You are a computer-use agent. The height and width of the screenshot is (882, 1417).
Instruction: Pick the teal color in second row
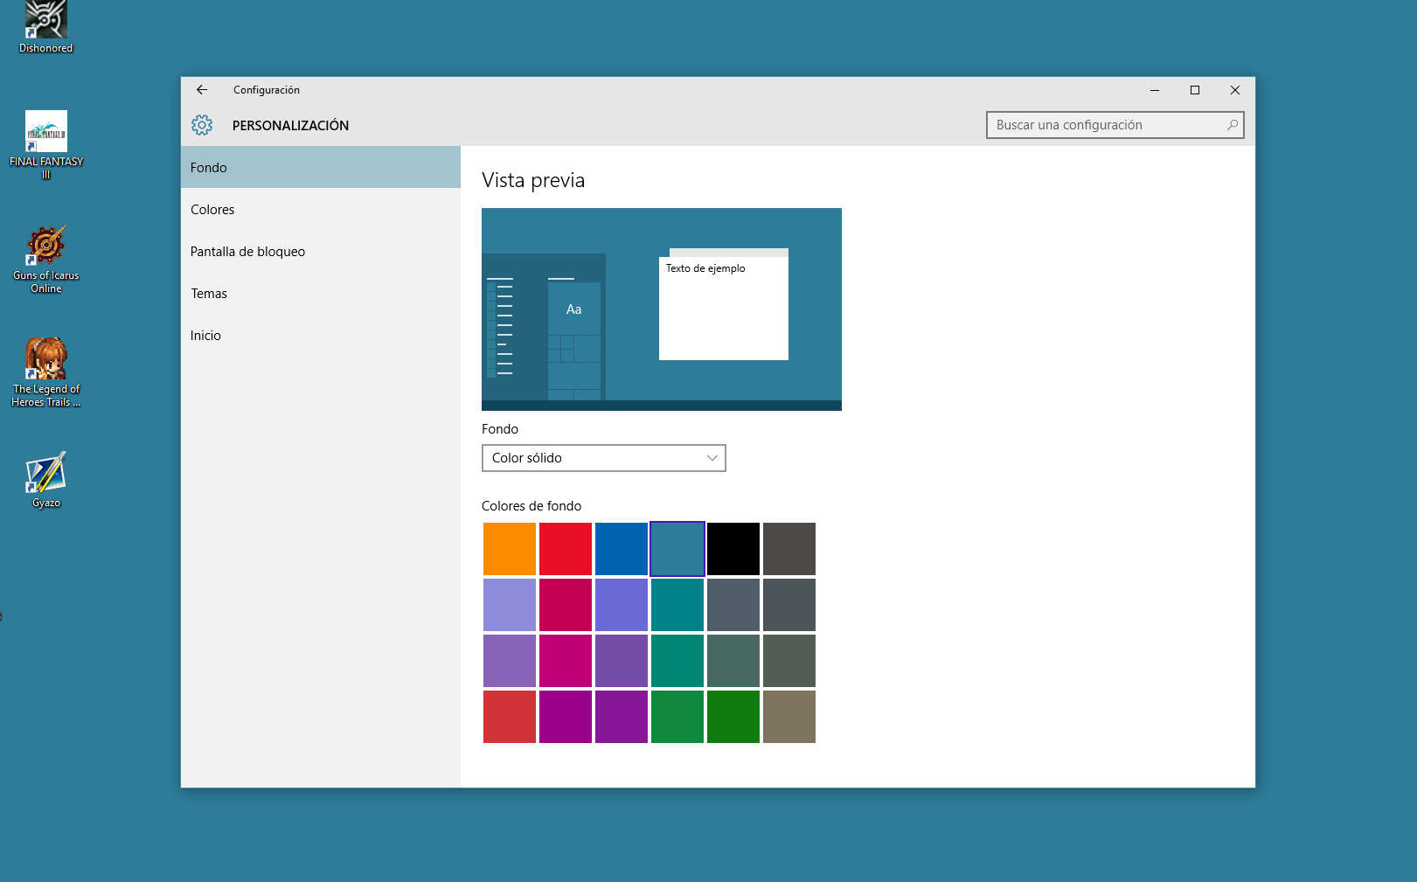click(x=677, y=605)
